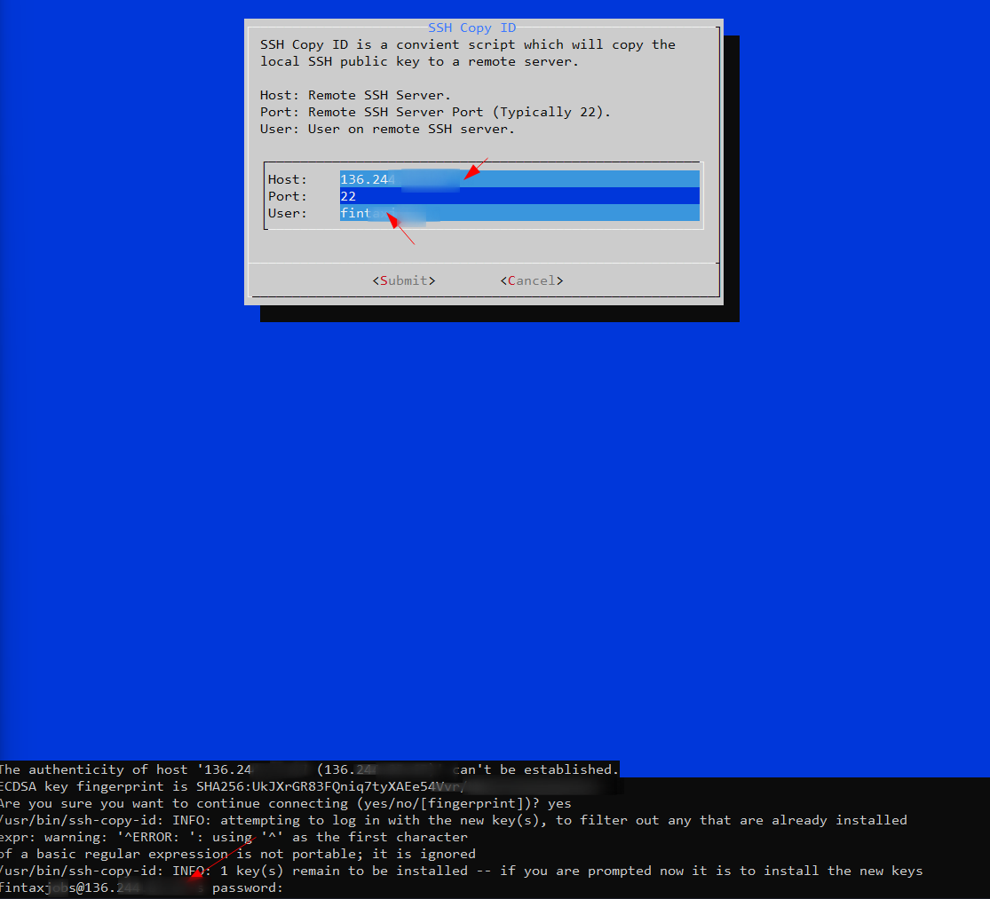Click the Port input field showing 22
The width and height of the screenshot is (990, 899).
click(519, 196)
